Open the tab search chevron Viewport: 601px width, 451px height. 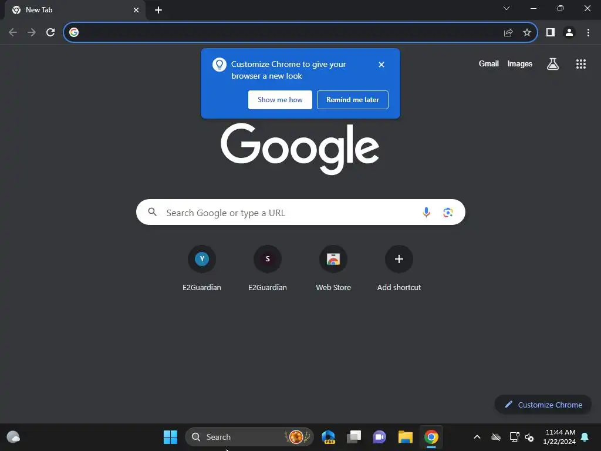(507, 8)
